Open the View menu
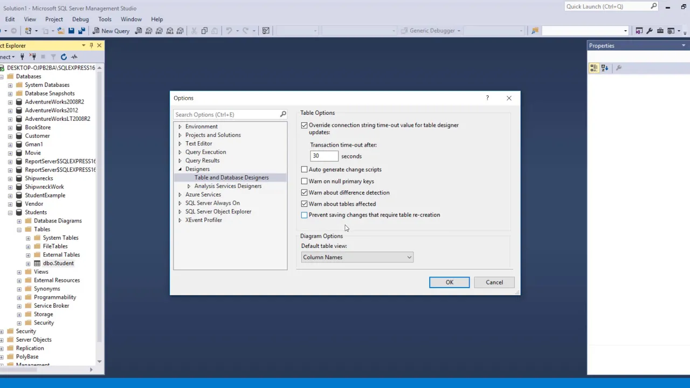690x388 pixels. pos(30,19)
